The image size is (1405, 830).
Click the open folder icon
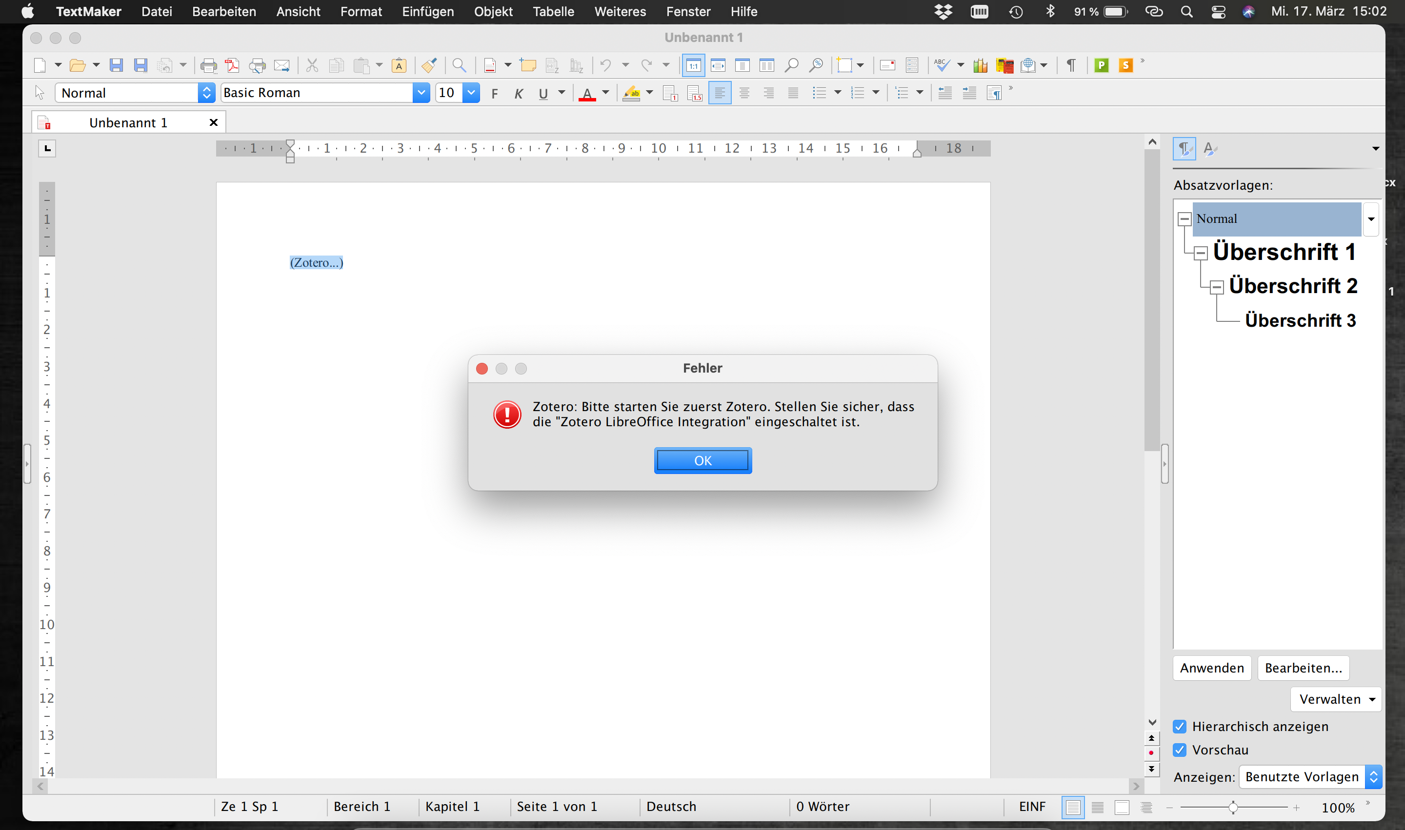click(x=77, y=65)
